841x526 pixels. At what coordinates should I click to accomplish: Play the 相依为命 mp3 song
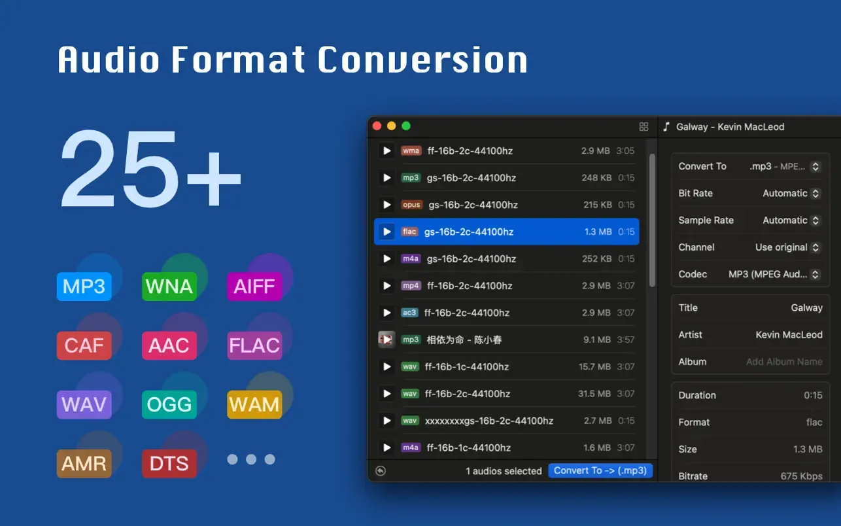tap(386, 340)
